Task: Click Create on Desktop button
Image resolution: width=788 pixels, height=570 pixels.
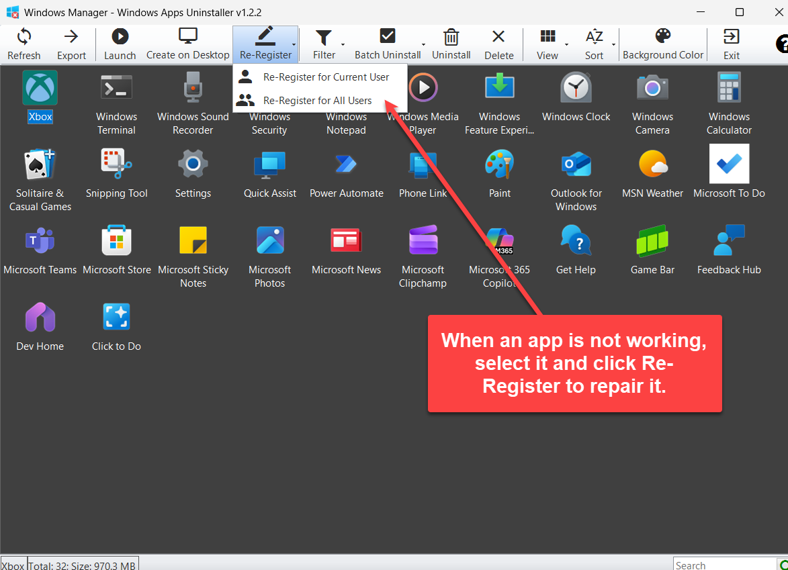Action: (x=188, y=44)
